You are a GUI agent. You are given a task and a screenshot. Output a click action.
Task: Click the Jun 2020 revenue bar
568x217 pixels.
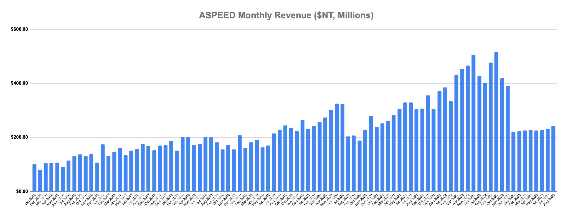click(x=337, y=148)
